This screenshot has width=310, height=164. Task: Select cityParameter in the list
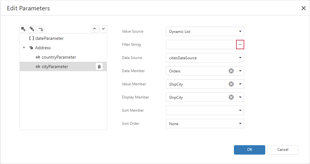pos(63,66)
